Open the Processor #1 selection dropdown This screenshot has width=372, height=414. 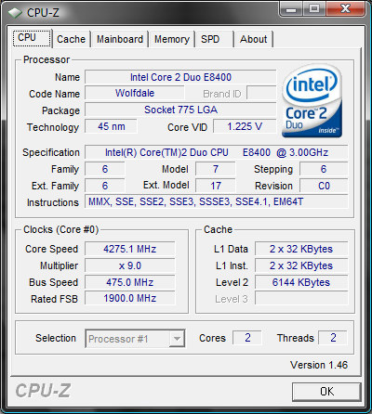(x=135, y=339)
